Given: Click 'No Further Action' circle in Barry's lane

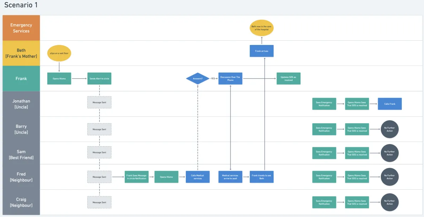Looking at the screenshot, I should click(x=390, y=129).
